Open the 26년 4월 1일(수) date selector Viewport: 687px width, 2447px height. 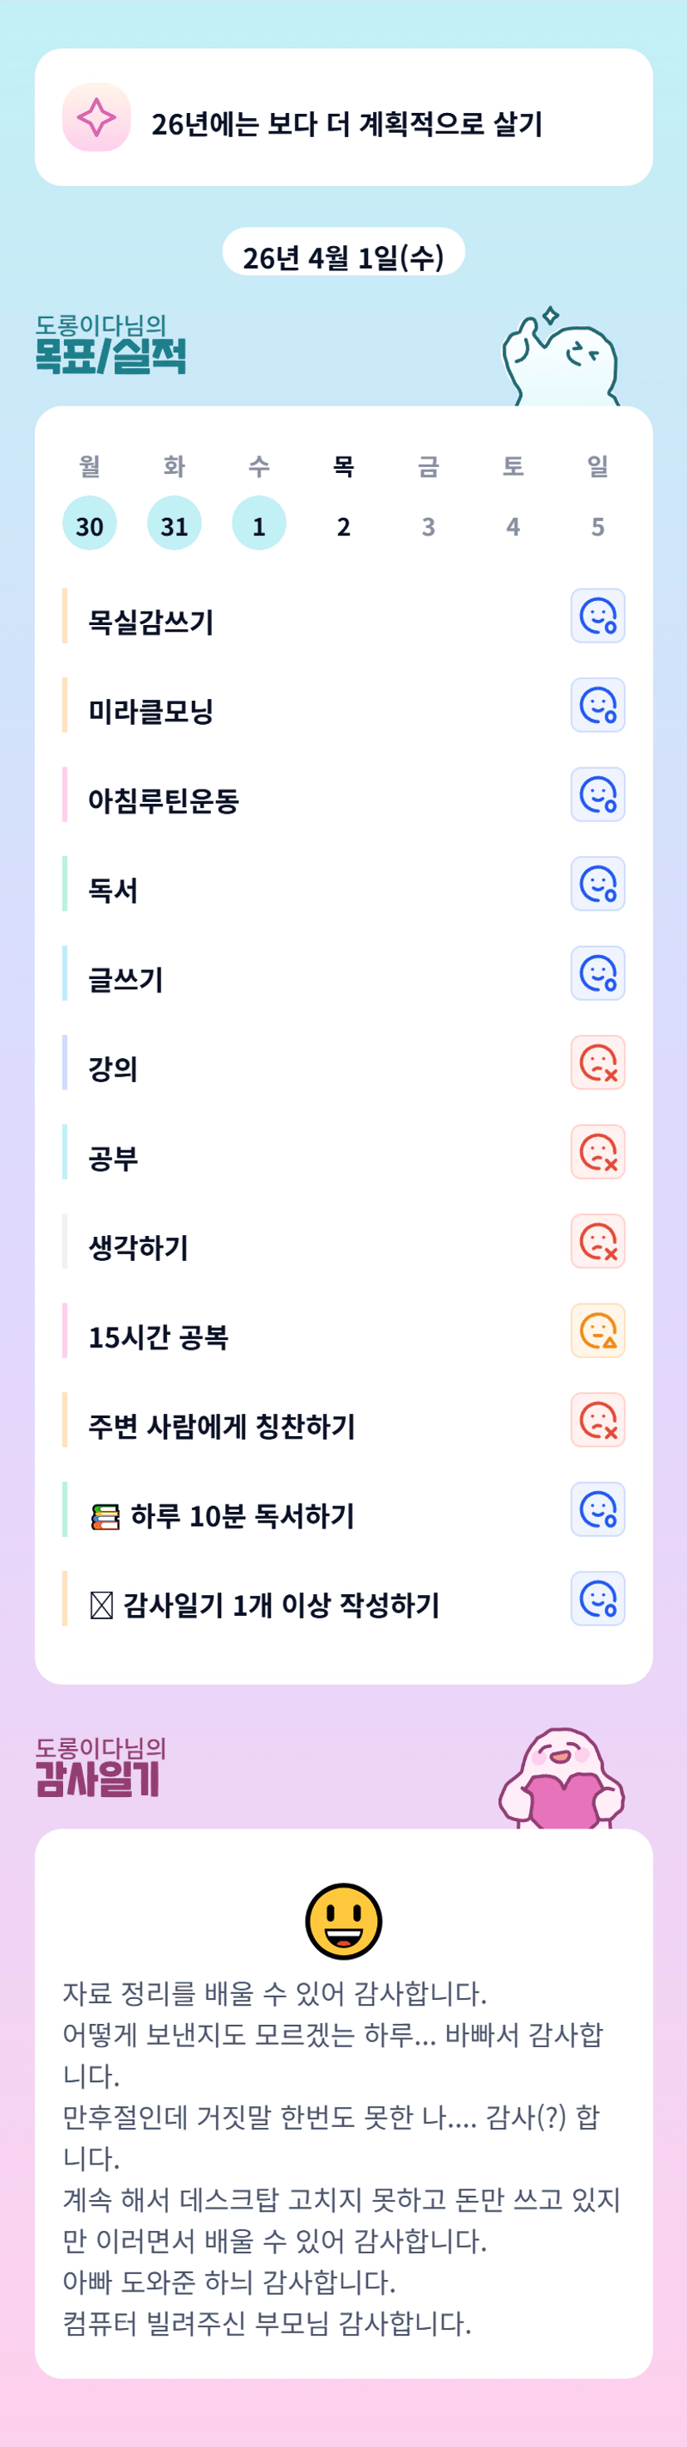point(344,257)
